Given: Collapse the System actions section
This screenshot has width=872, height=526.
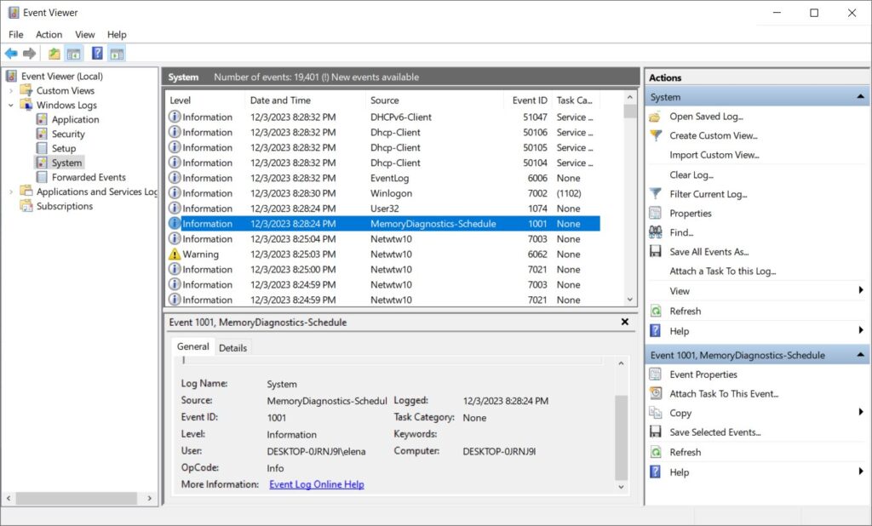Looking at the screenshot, I should pos(860,97).
